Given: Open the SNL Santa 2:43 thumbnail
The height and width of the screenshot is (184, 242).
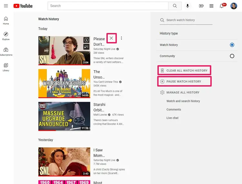Looking at the screenshot, I should (64, 162).
